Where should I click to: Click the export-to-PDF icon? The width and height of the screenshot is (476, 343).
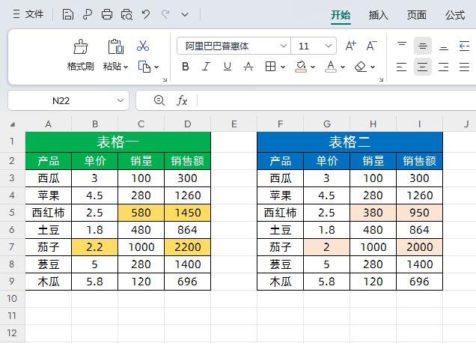(88, 14)
